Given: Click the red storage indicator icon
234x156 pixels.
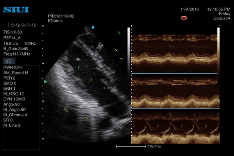Looking at the screenshot, I should pyautogui.click(x=184, y=18).
